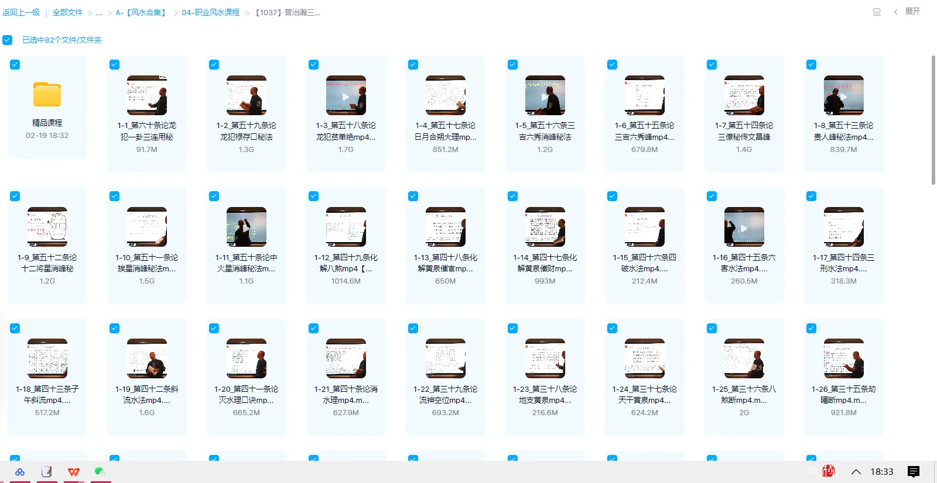The width and height of the screenshot is (937, 483).
Task: Uncheck the 1-13_第四十八条化 file checkbox
Action: coord(413,196)
